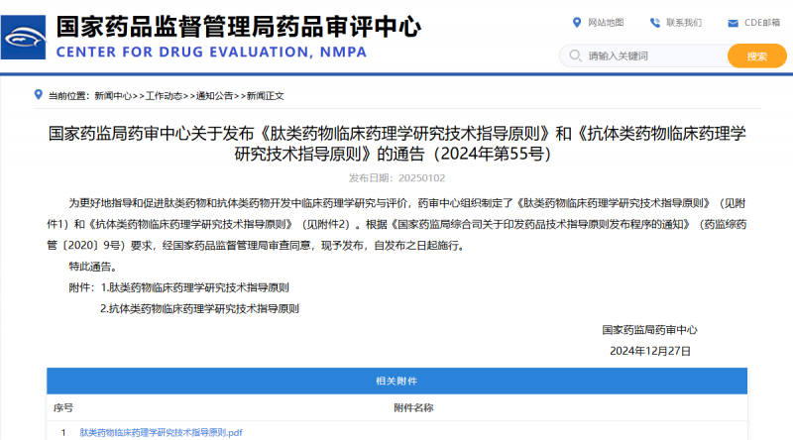Open the 网站地图 link

coord(606,23)
